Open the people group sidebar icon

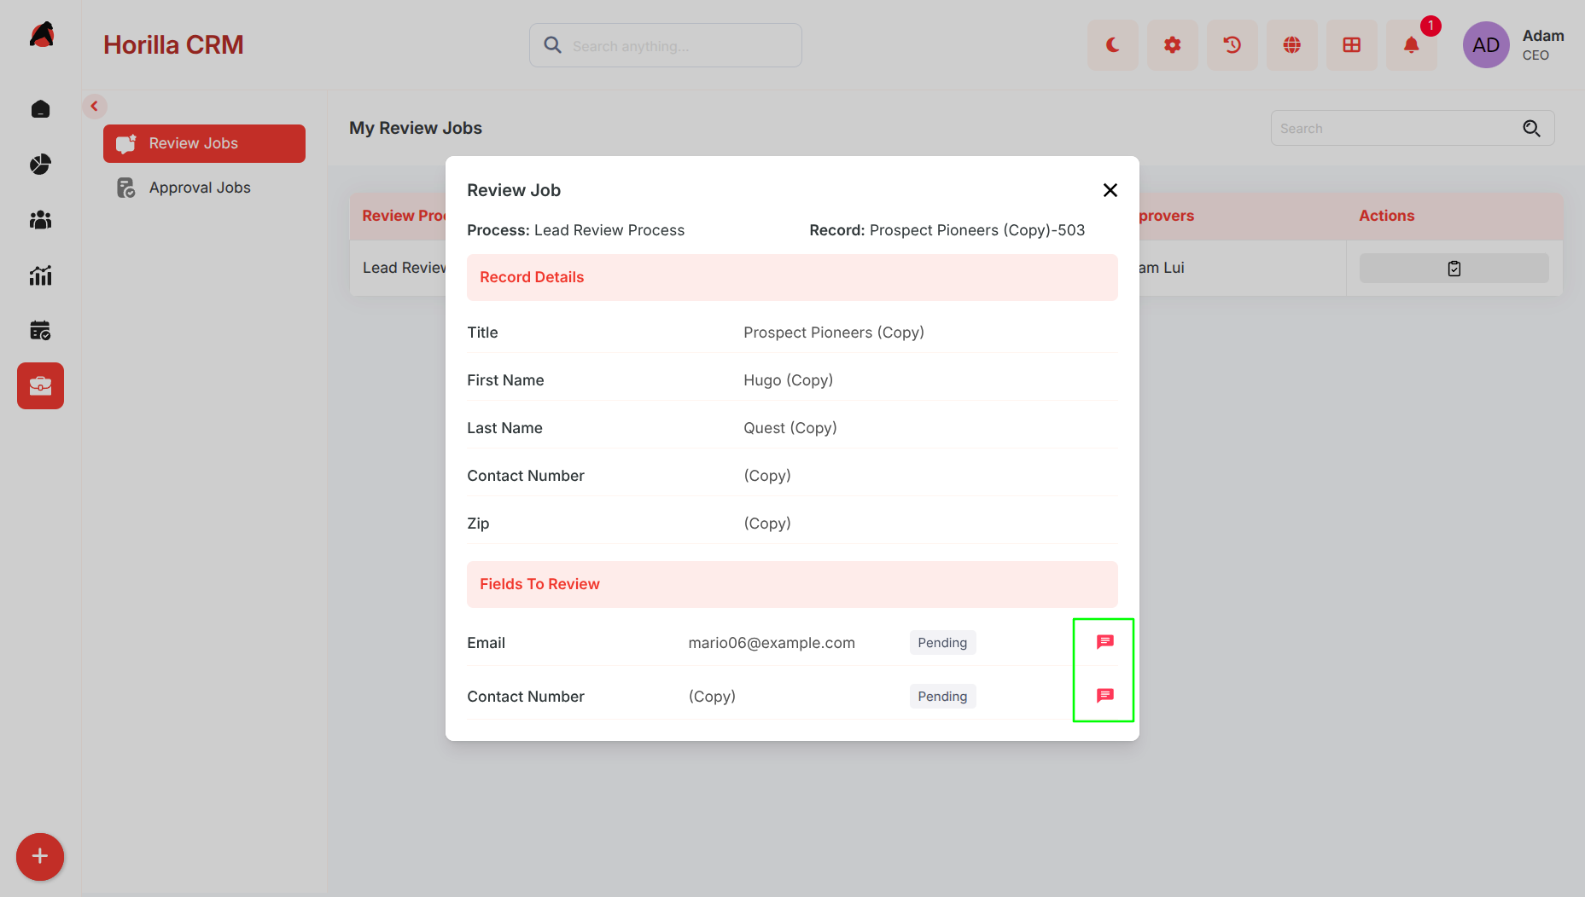click(x=40, y=220)
